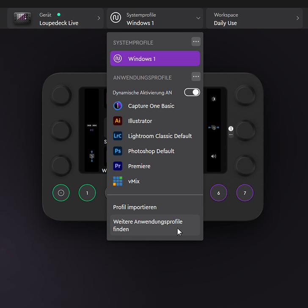The height and width of the screenshot is (308, 308).
Task: Click the middle-right dial knob
Action: (245, 130)
